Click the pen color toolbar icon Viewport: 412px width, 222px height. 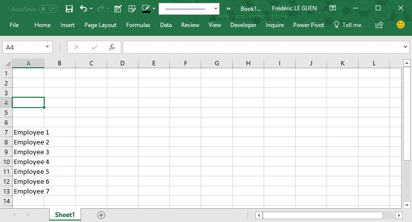coord(146,9)
